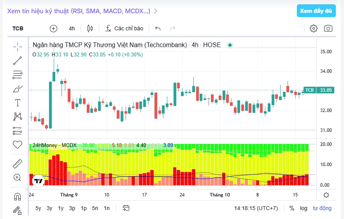Open the candlestick chart style menu
Viewport: 344px width, 219px height.
point(90,28)
